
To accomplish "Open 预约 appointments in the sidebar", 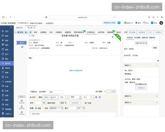I will (7, 45).
